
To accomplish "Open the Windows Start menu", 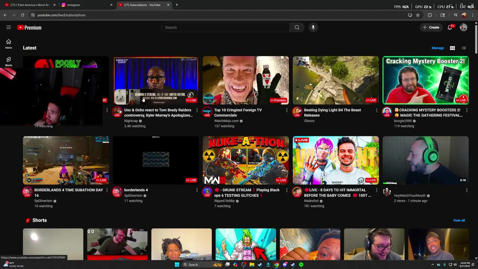I will 177,265.
